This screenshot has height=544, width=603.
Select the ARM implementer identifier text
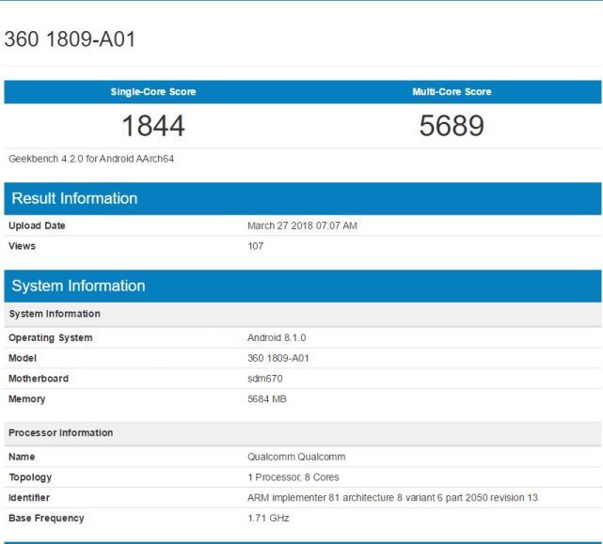(392, 497)
